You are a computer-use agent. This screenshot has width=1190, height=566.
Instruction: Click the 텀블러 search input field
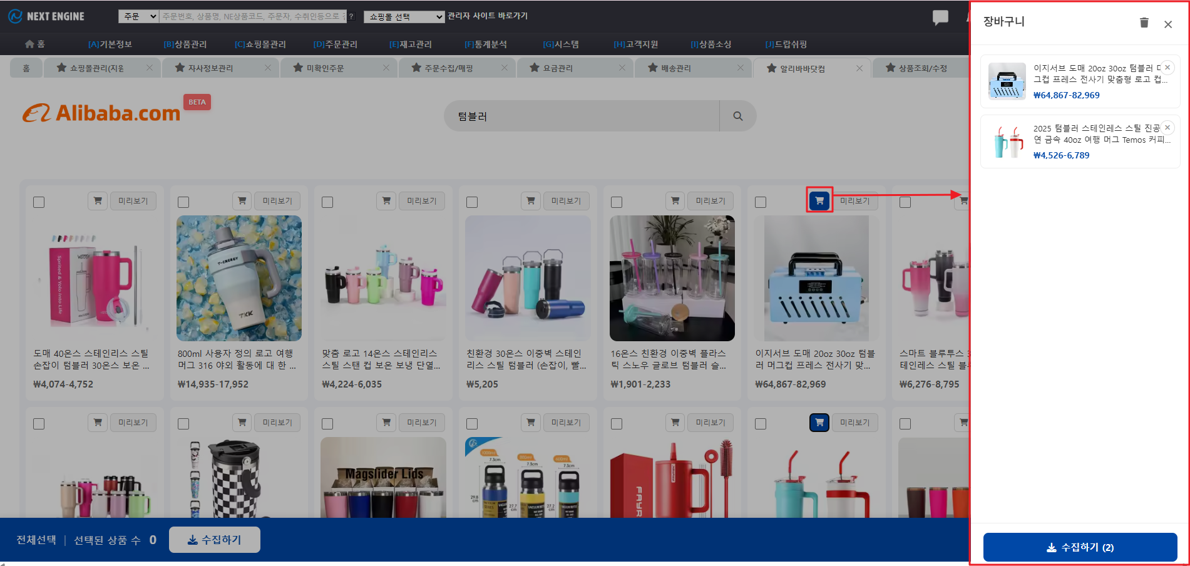(x=582, y=116)
